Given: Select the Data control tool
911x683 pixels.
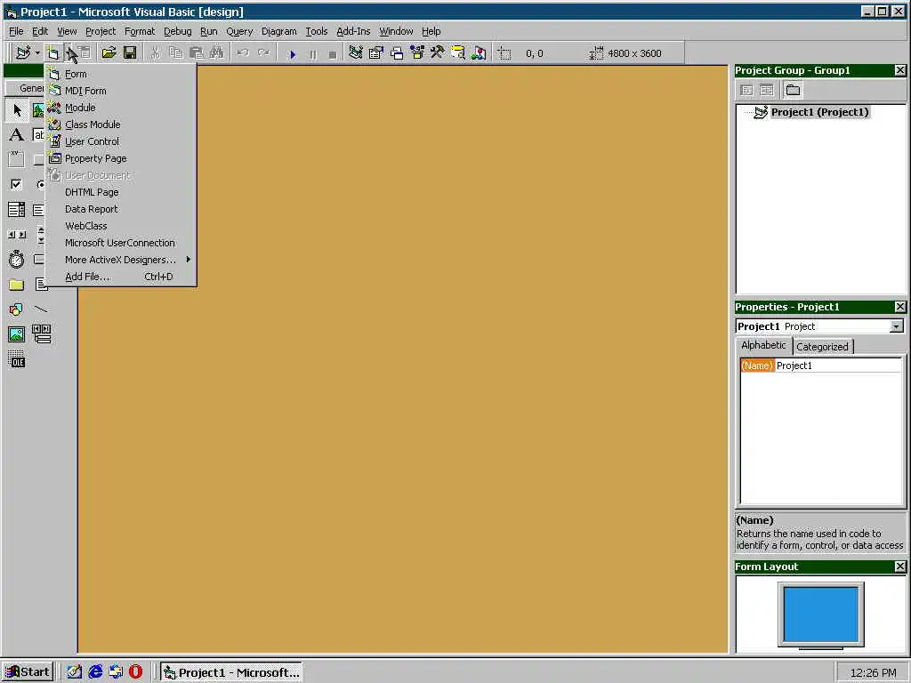Looking at the screenshot, I should [x=41, y=334].
